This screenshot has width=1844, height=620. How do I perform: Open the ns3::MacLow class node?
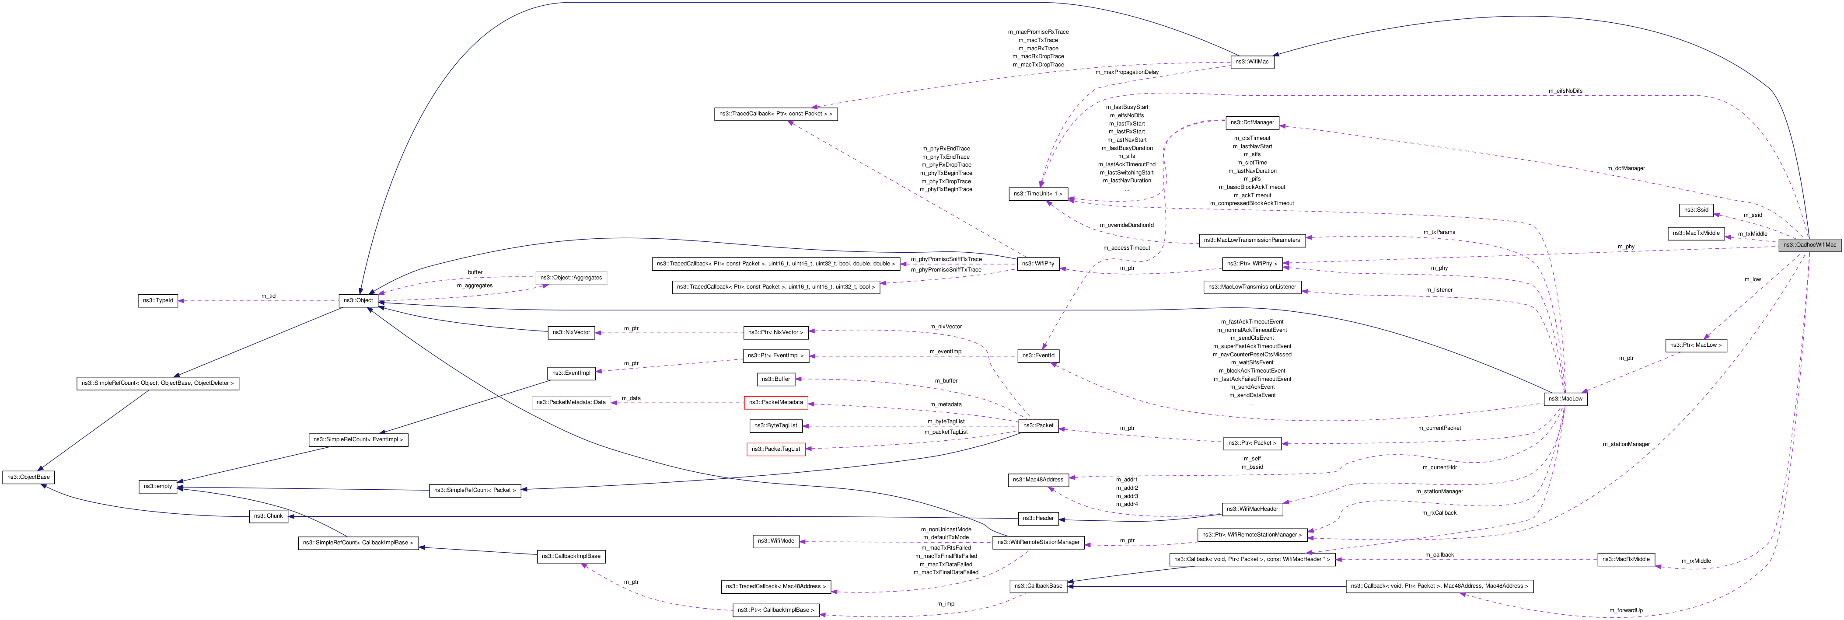click(x=1565, y=399)
